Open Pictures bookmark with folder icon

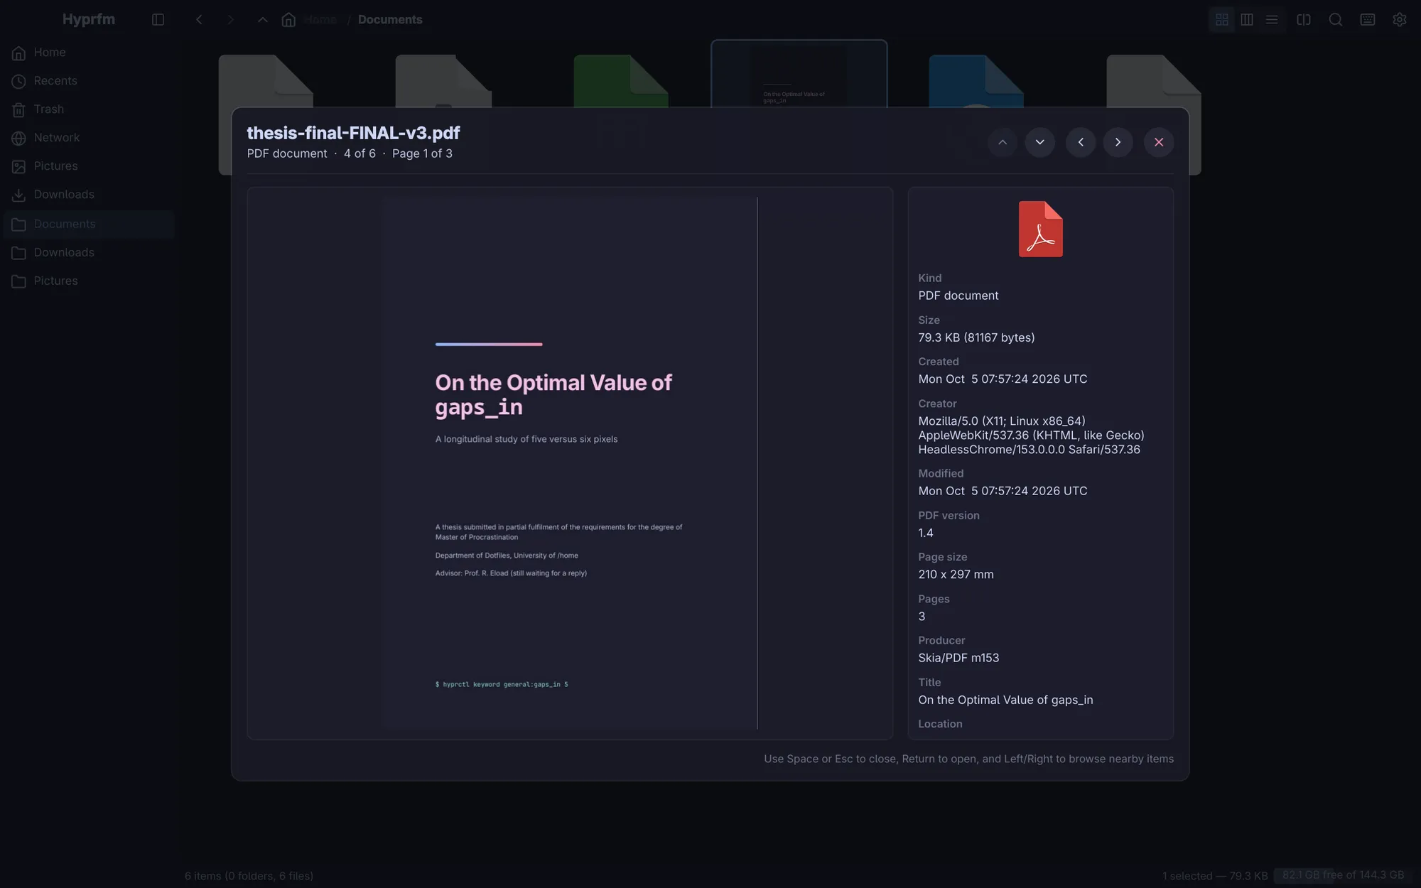[x=89, y=281]
